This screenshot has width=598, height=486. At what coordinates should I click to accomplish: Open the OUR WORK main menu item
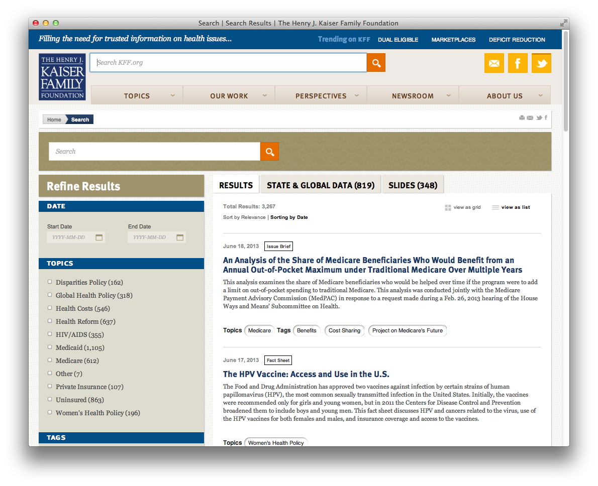(x=229, y=96)
